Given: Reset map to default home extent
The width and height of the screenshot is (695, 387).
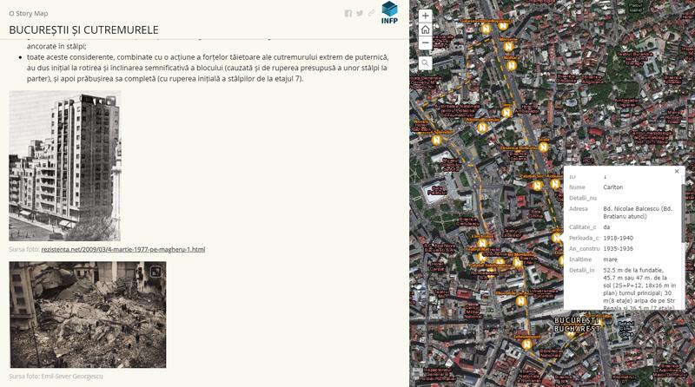Looking at the screenshot, I should pos(425,30).
